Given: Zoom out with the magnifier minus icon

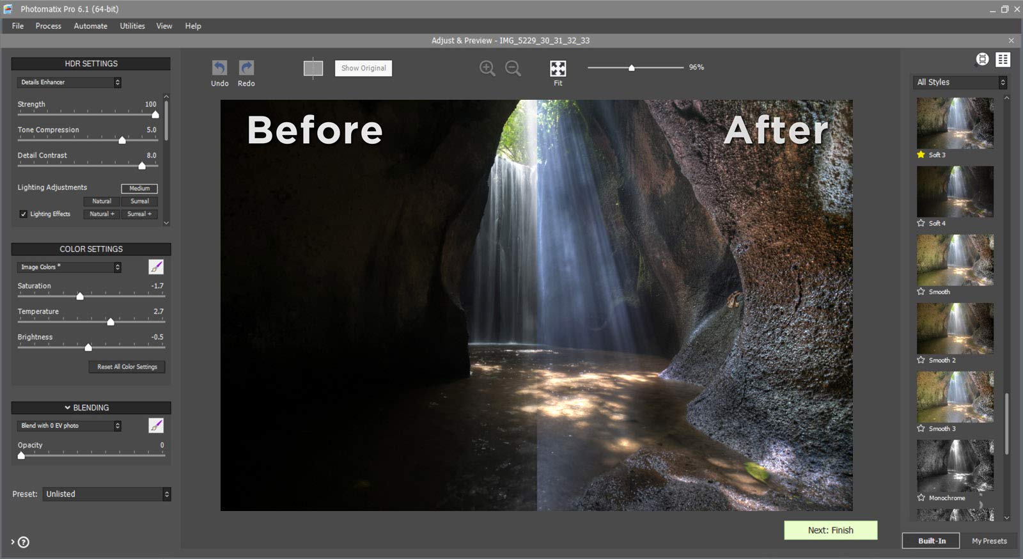Looking at the screenshot, I should coord(513,68).
